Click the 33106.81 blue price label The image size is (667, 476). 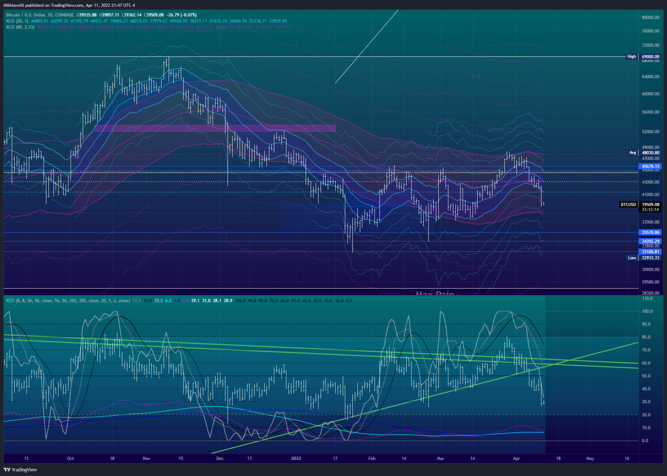point(650,252)
